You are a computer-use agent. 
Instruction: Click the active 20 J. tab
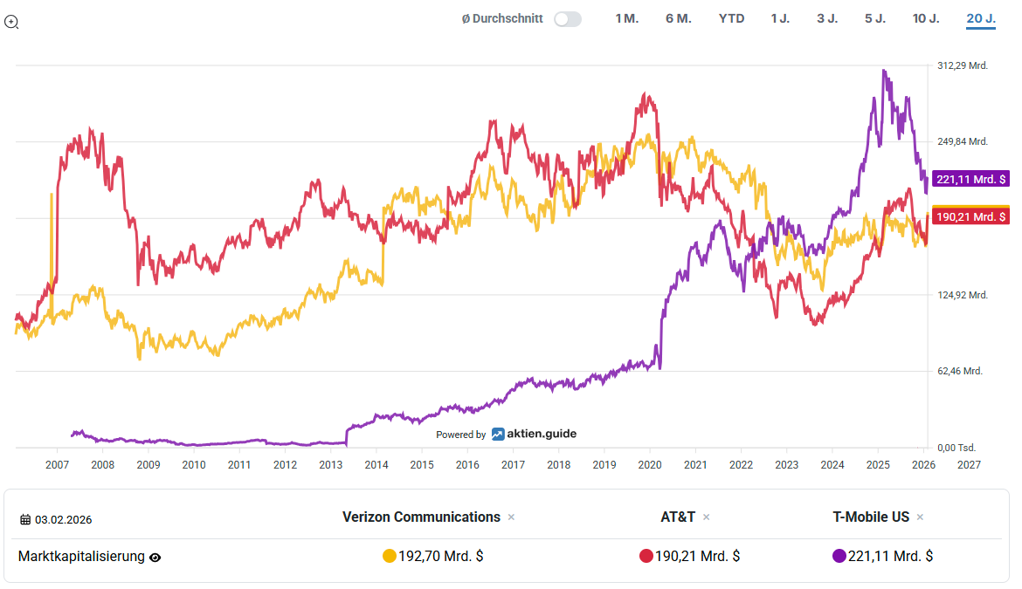(980, 18)
